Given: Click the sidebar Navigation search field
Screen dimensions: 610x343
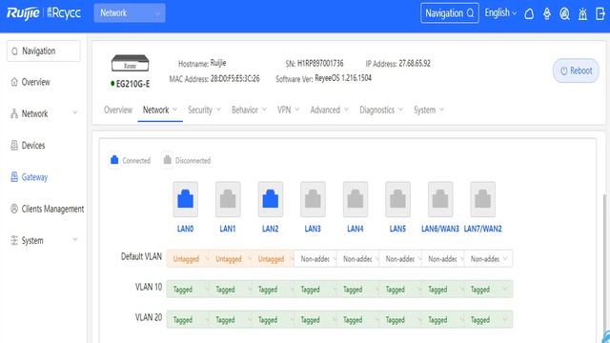Looking at the screenshot, I should click(44, 50).
